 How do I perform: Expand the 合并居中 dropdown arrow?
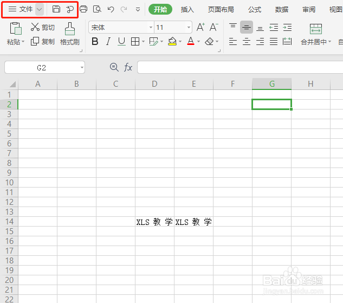tap(330, 42)
